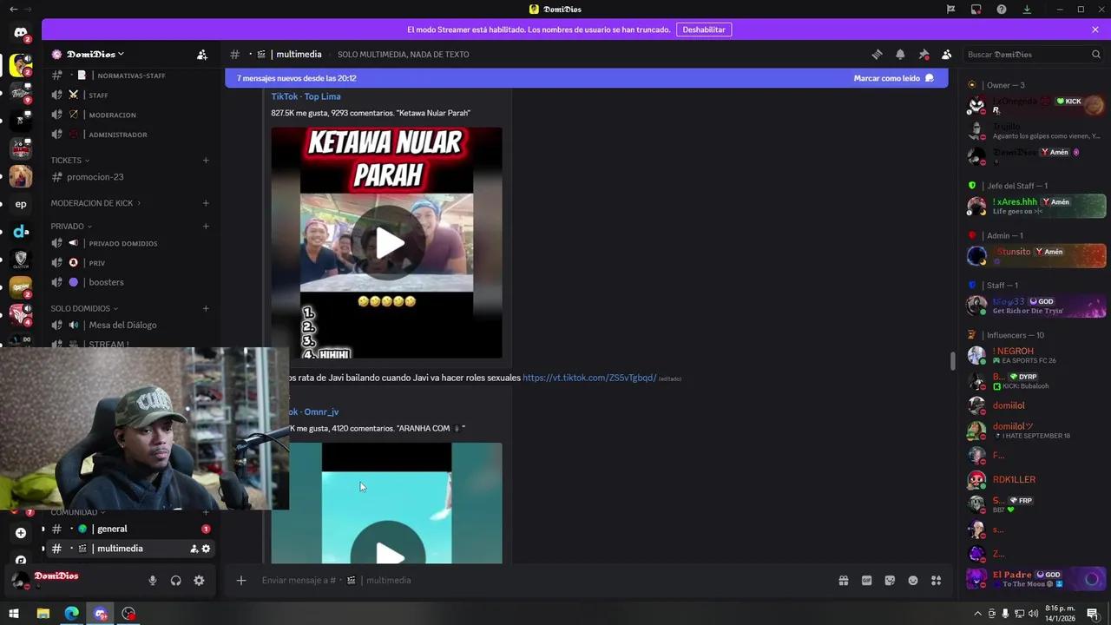Open Discord direct messages home icon
This screenshot has width=1111, height=625.
click(x=21, y=33)
